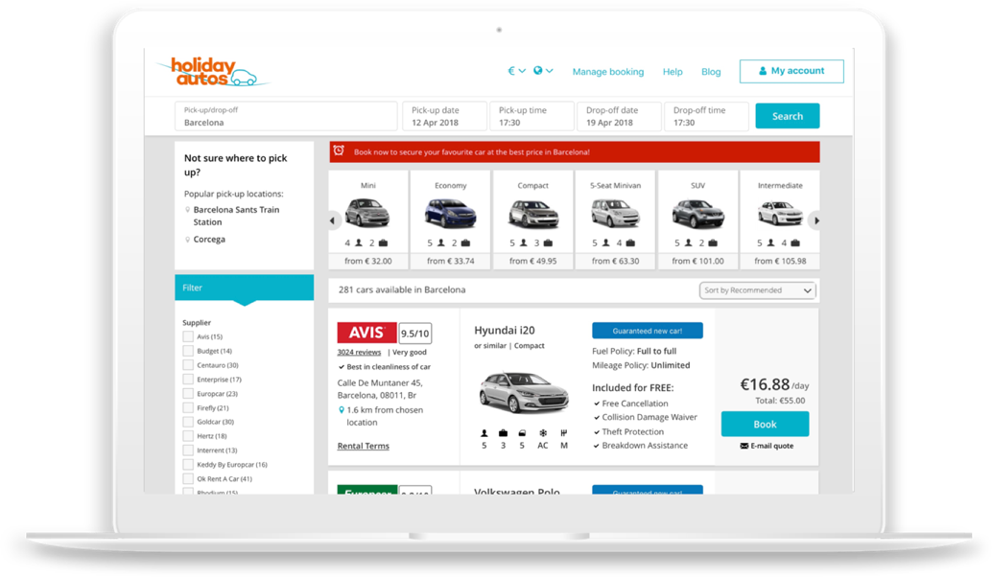The image size is (992, 577).
Task: Click the SUV car image
Action: click(697, 214)
